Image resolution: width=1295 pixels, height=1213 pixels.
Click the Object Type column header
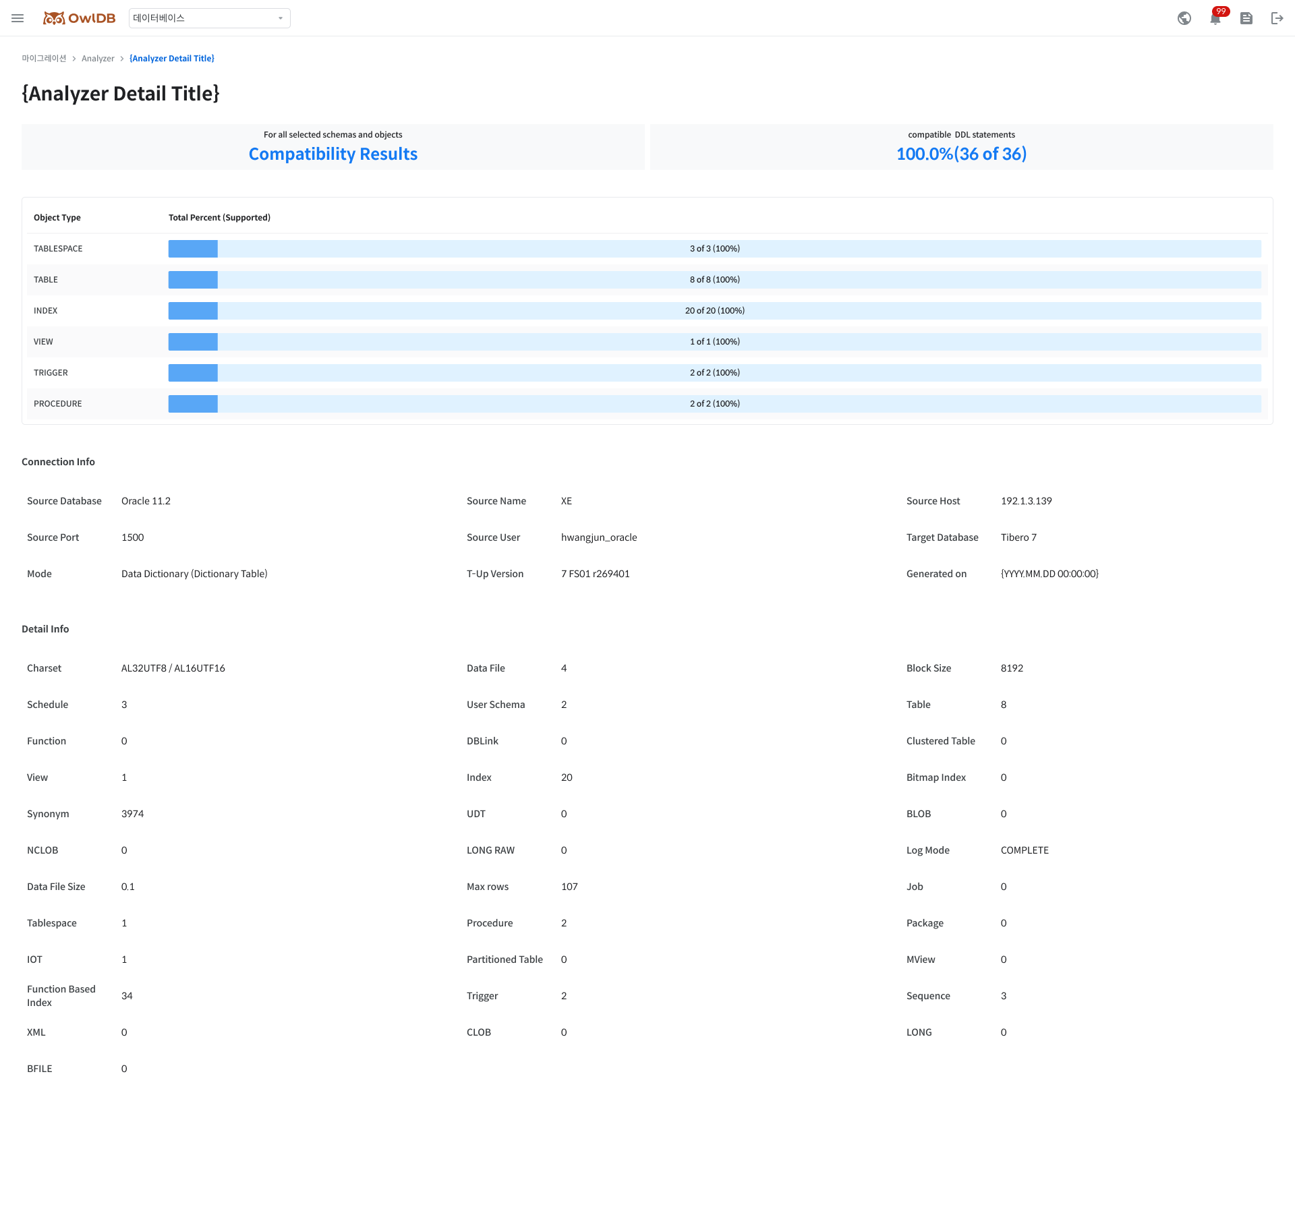(57, 218)
